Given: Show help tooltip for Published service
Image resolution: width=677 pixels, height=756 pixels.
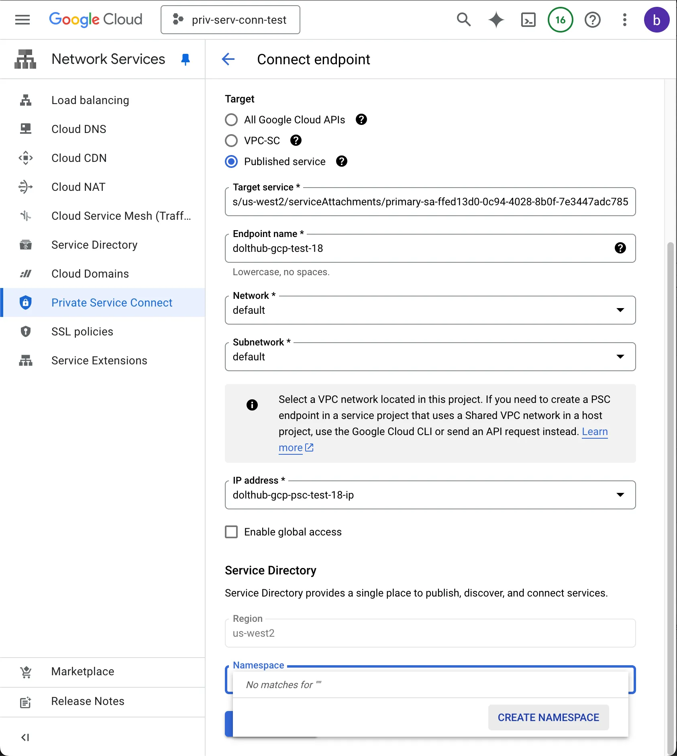Looking at the screenshot, I should [341, 161].
